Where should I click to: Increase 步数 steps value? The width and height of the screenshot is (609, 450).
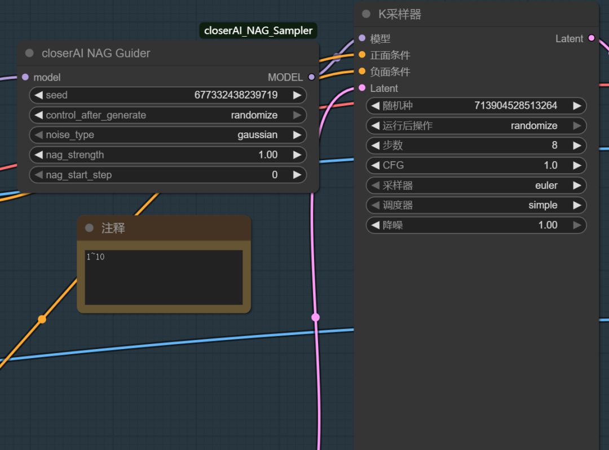tap(577, 145)
